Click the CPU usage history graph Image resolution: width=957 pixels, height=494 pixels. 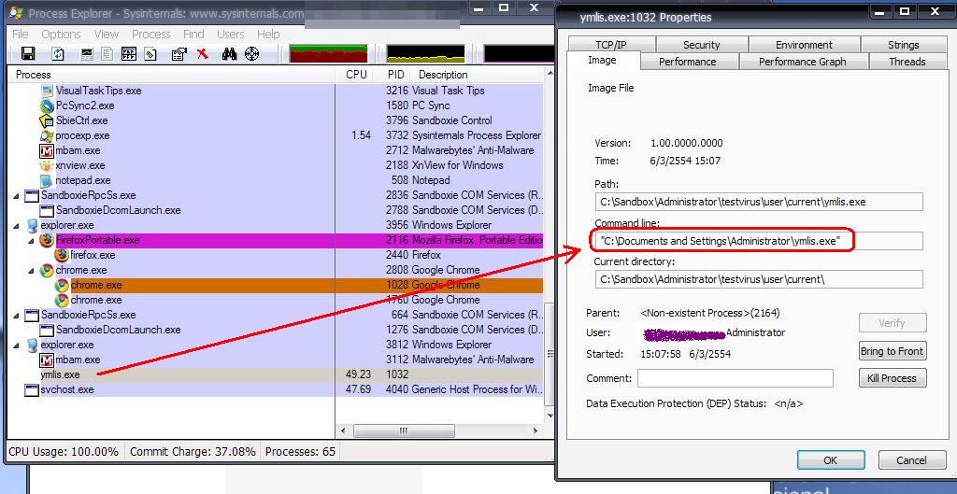click(328, 53)
